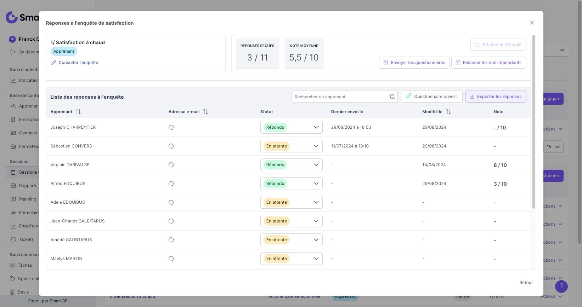This screenshot has height=307, width=582.
Task: Sort by Apprenant column arrows
Action: click(78, 112)
